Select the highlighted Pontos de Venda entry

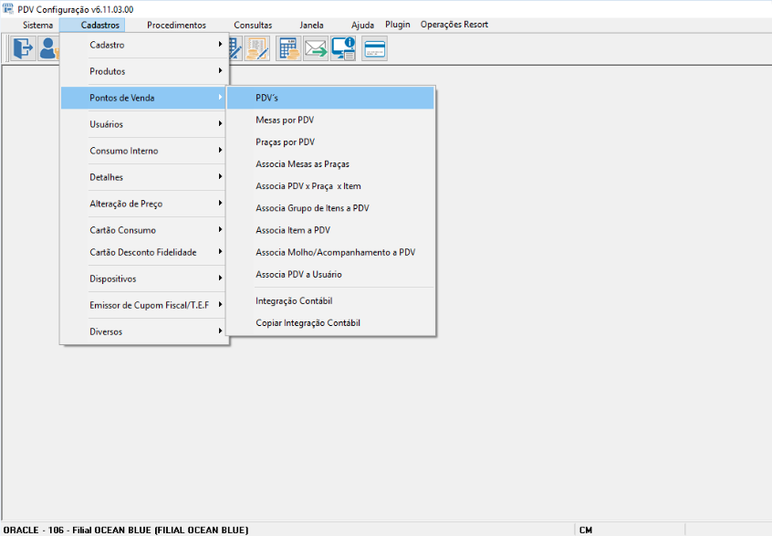(x=144, y=98)
